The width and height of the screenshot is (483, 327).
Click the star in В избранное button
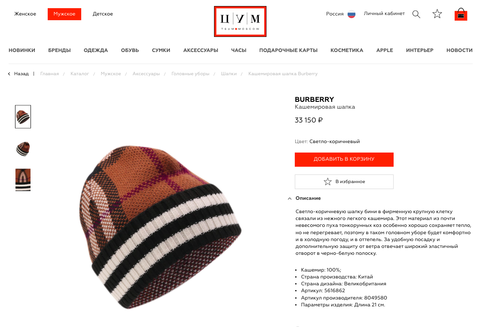(327, 182)
